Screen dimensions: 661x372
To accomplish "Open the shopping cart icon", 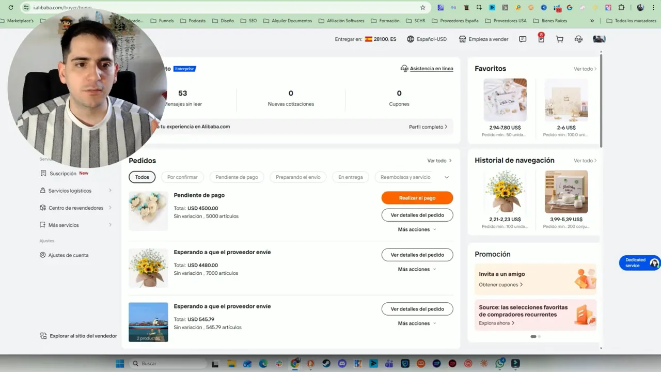I will point(559,39).
